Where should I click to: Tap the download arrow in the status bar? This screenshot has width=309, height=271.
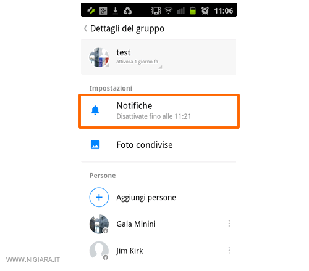pyautogui.click(x=116, y=10)
